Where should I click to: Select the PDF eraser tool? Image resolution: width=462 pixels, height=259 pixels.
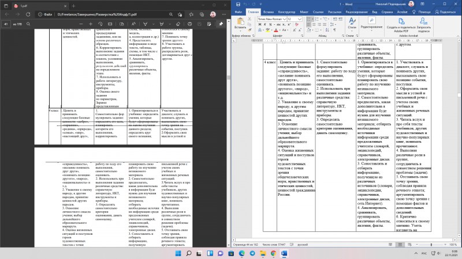coord(178,24)
